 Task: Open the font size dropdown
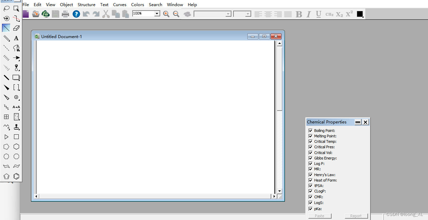pos(247,14)
